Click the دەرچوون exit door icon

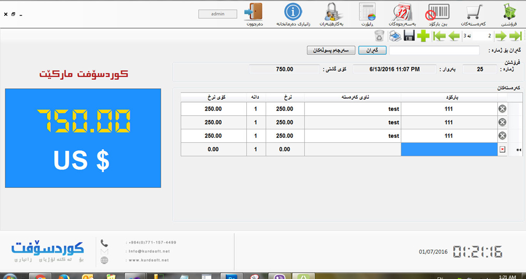pyautogui.click(x=254, y=12)
